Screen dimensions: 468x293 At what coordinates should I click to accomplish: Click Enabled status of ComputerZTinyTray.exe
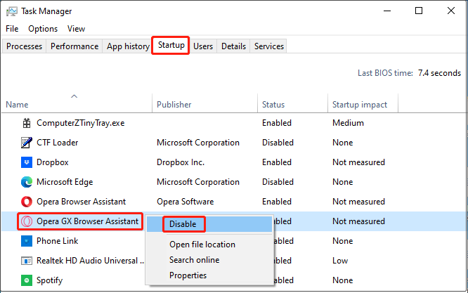(277, 123)
